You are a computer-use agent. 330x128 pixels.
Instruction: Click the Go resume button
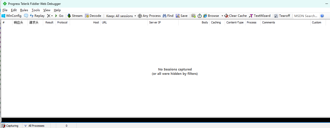tap(59, 16)
